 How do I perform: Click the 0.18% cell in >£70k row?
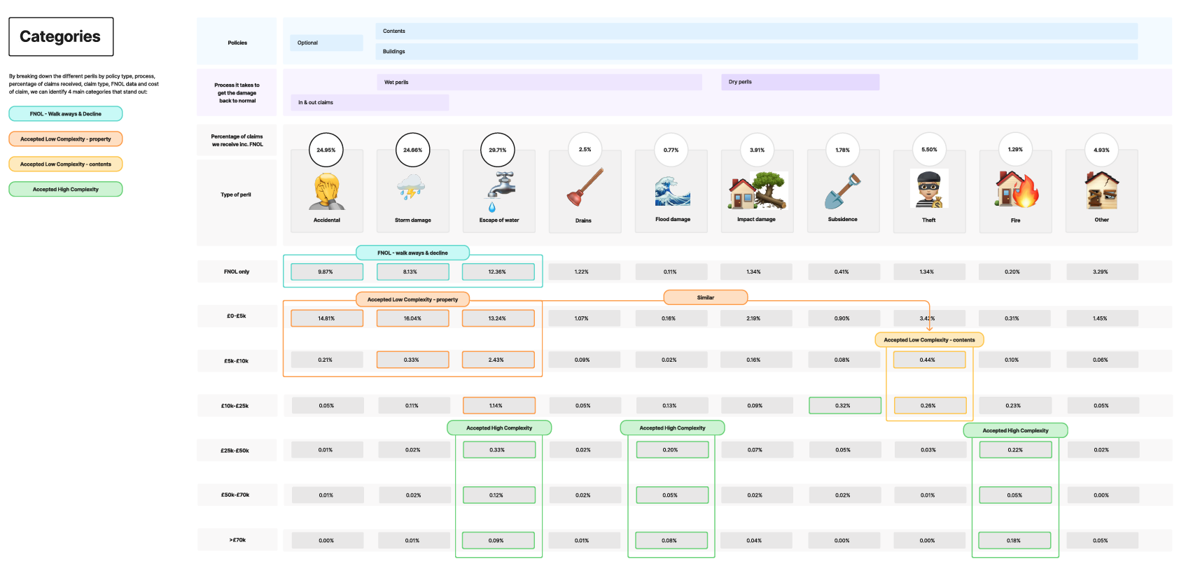pos(1014,540)
